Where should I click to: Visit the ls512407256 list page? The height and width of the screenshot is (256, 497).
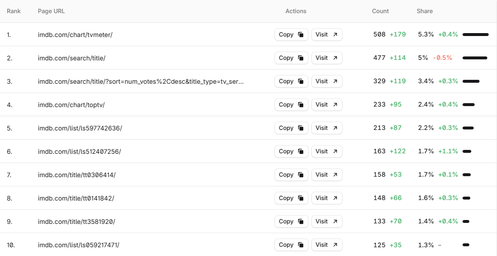pyautogui.click(x=327, y=151)
